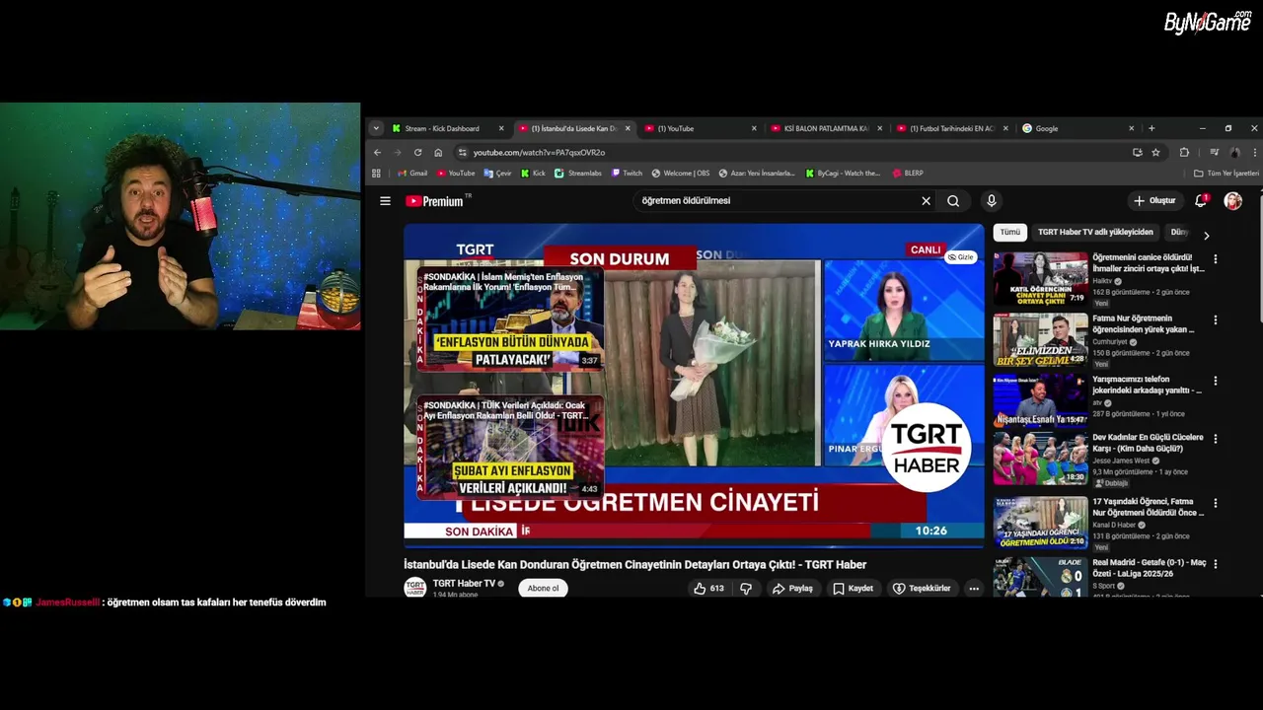
Task: Bookmark this page with the star
Action: [1155, 153]
